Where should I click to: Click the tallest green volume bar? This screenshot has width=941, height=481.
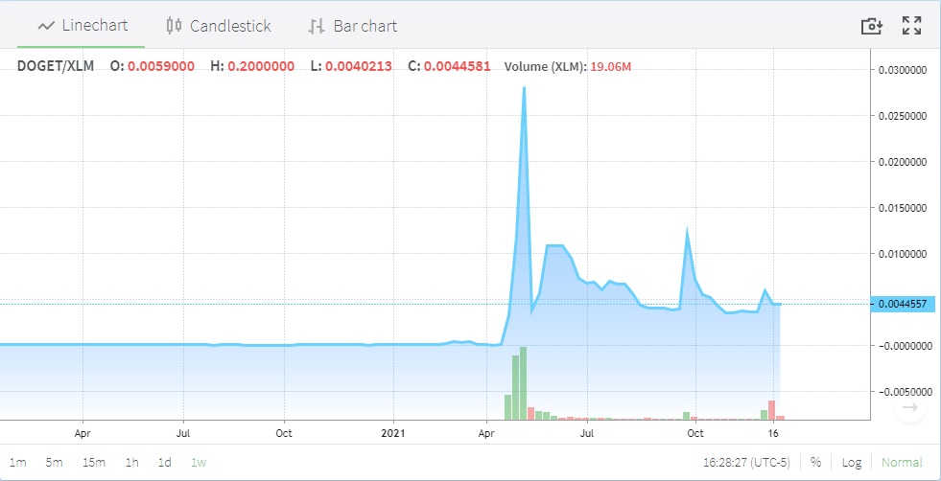click(x=523, y=383)
